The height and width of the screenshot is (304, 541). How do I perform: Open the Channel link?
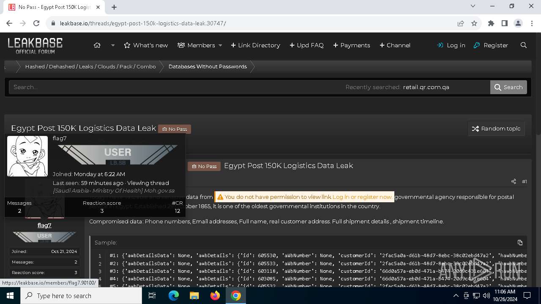(395, 45)
